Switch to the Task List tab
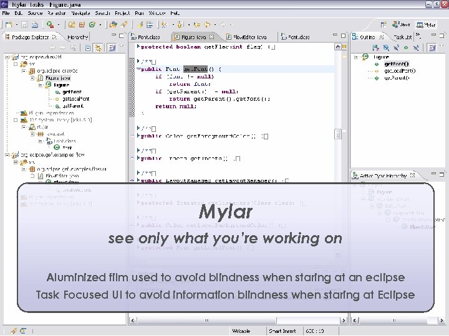Screen dimensions: 449x336 coord(402,37)
